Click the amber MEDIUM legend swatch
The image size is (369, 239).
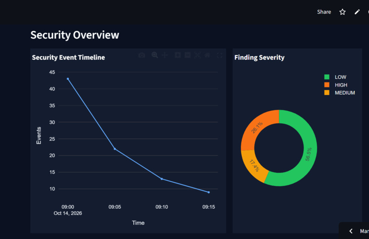[x=326, y=92]
